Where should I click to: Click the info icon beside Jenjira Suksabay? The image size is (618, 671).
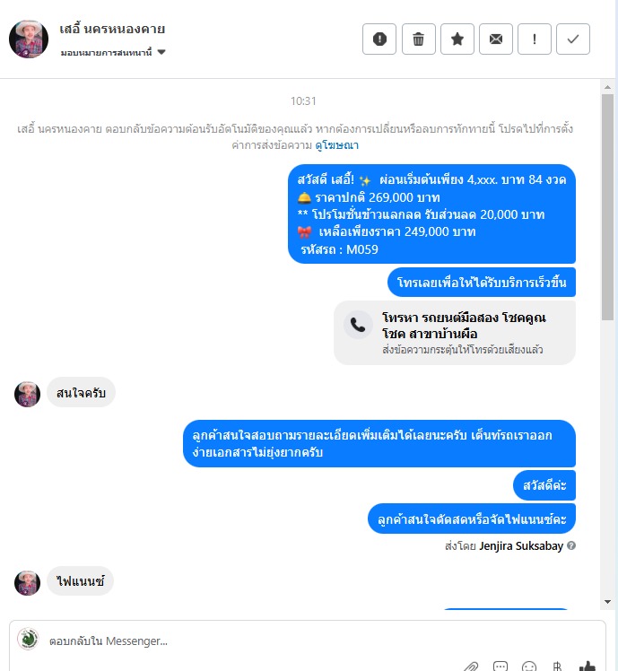(571, 545)
